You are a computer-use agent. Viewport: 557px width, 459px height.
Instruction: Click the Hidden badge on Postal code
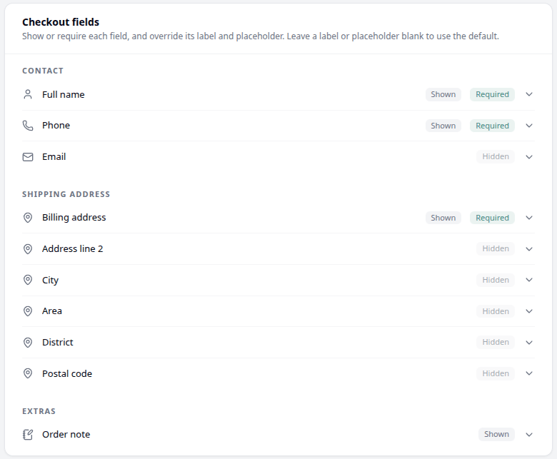coord(496,373)
